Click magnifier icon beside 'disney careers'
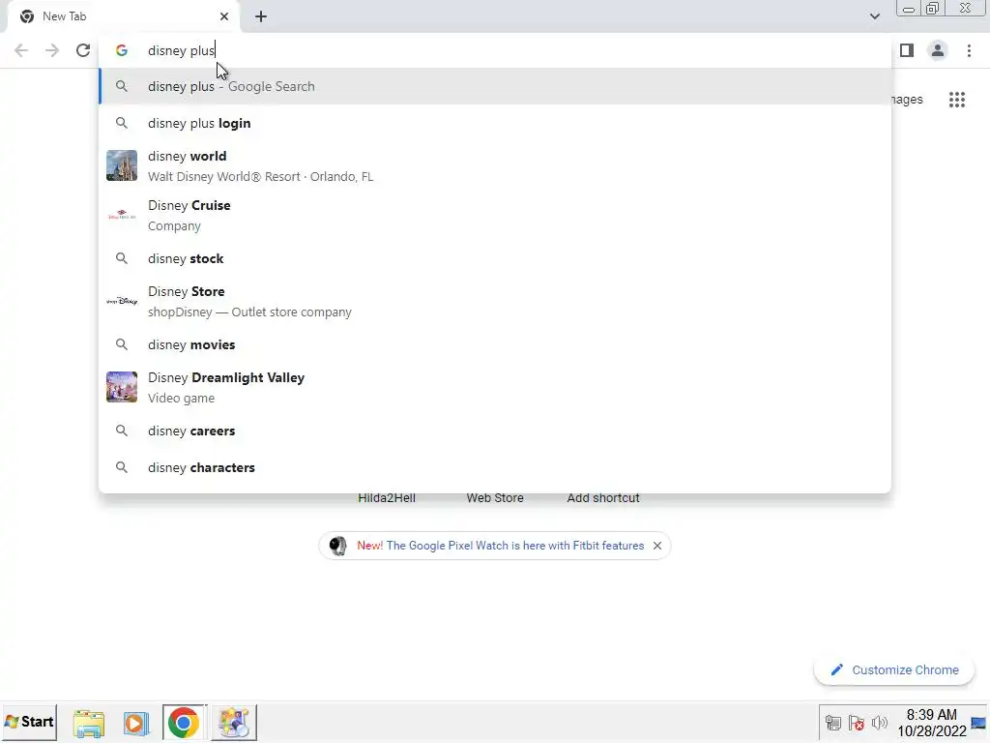 click(121, 431)
